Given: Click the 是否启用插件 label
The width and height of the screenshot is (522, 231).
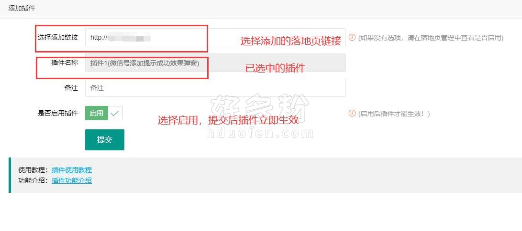Looking at the screenshot, I should [58, 113].
